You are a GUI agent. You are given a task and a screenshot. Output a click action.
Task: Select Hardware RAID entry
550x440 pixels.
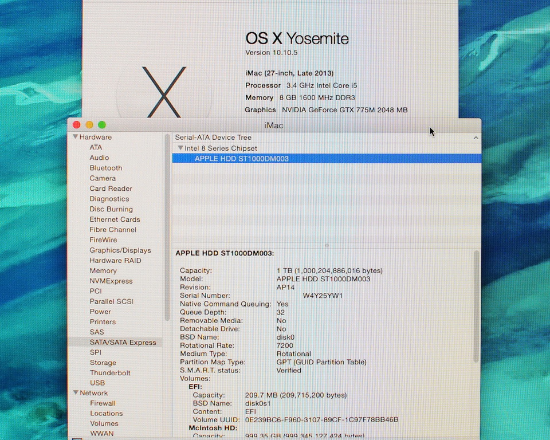pos(115,260)
